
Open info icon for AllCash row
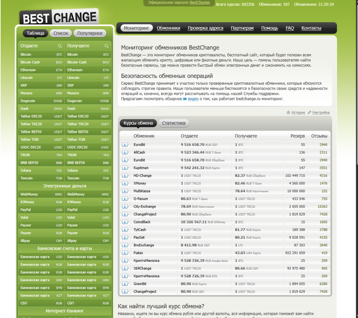125,152
